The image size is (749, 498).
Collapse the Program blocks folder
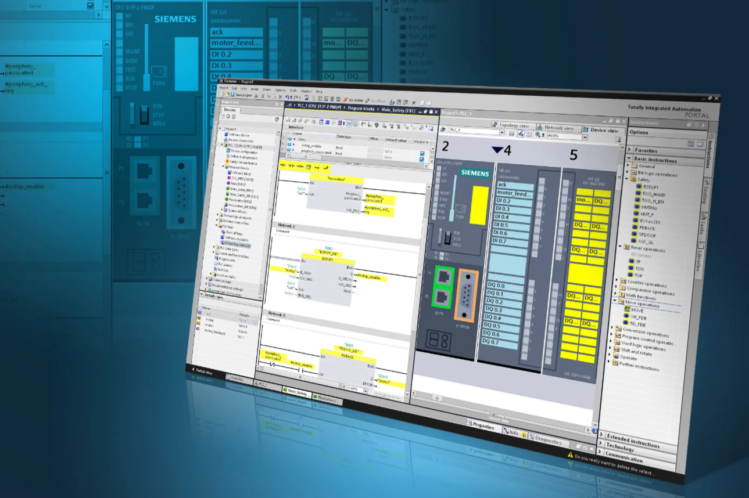[223, 167]
